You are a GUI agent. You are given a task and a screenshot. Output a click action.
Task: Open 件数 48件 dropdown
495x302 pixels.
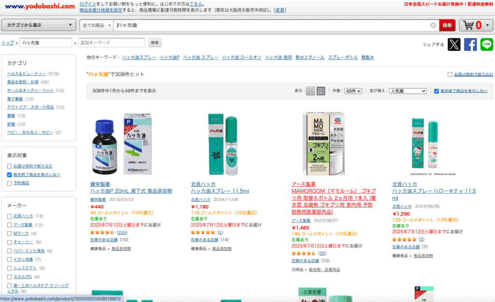tap(353, 91)
